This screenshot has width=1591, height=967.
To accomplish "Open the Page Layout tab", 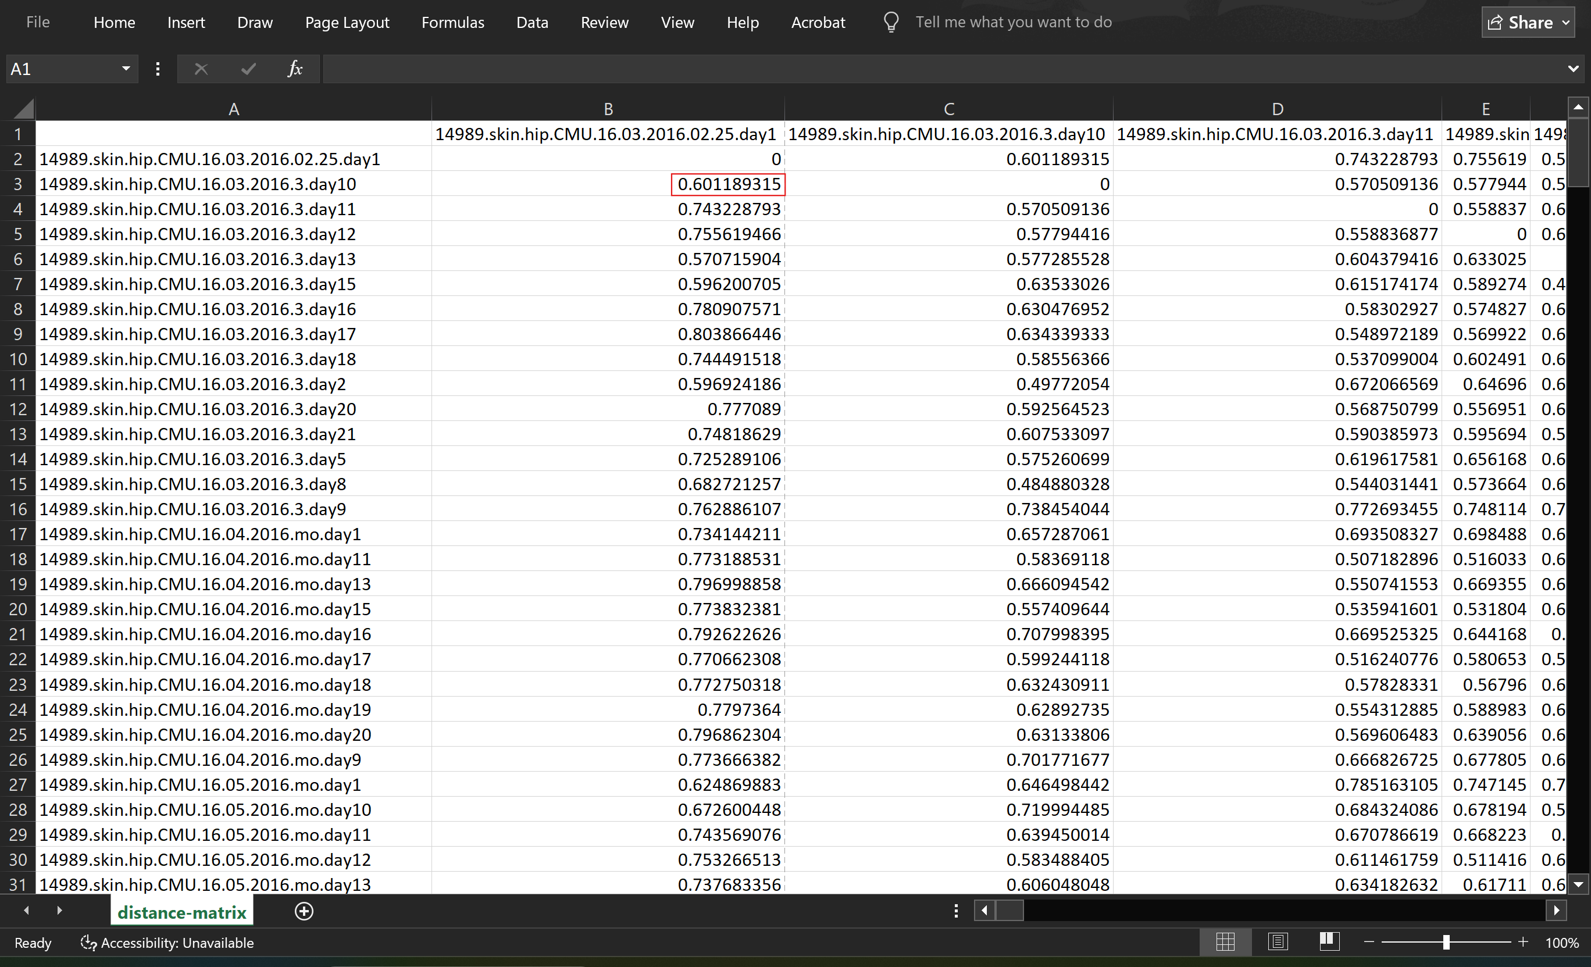I will 347,22.
